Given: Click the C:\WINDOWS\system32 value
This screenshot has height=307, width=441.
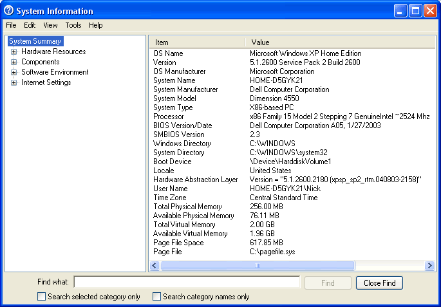Looking at the screenshot, I should click(x=288, y=153).
